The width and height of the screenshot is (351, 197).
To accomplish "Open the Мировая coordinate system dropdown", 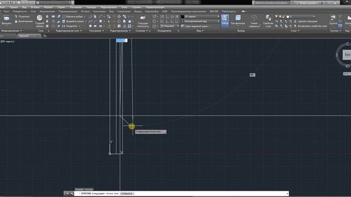I will coord(169,26).
